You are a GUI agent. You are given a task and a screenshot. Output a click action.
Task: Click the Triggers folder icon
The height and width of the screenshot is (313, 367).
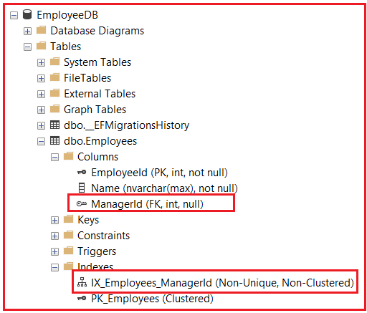(69, 251)
